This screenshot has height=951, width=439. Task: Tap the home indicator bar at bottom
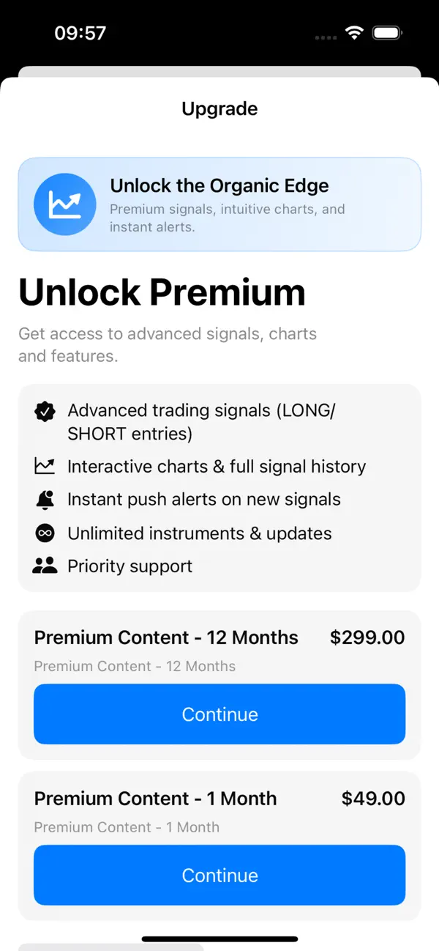pos(219,939)
